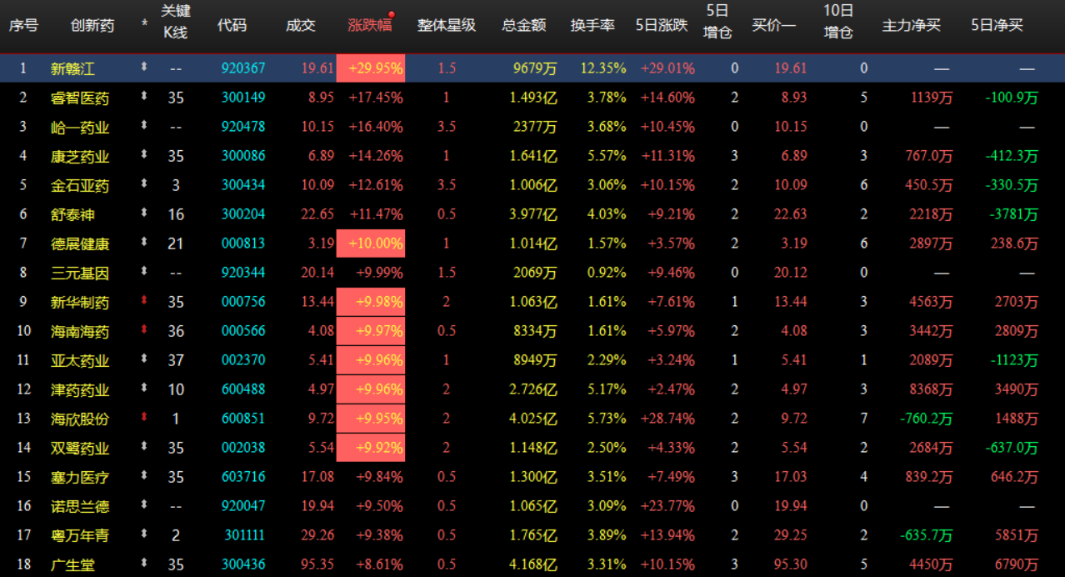Click the 关键K线 column header
Viewport: 1065px width, 577px height.
tap(175, 22)
